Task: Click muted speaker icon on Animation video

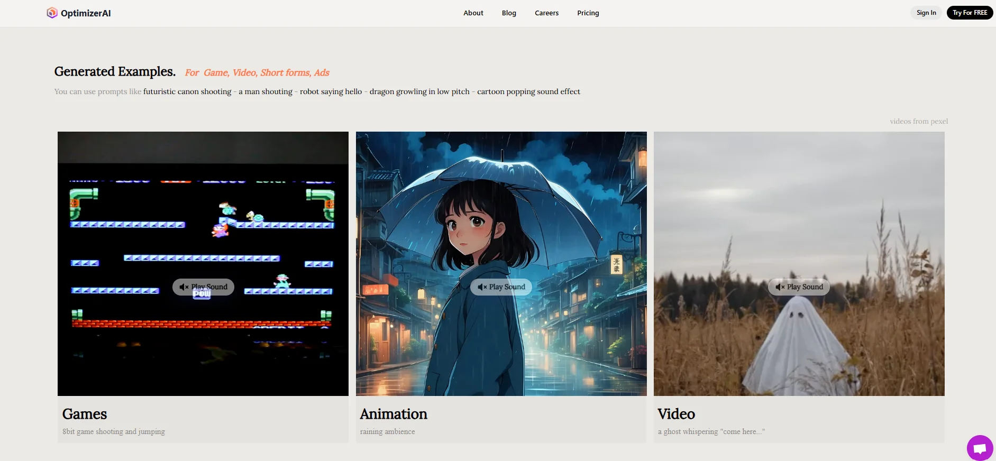Action: [x=482, y=287]
